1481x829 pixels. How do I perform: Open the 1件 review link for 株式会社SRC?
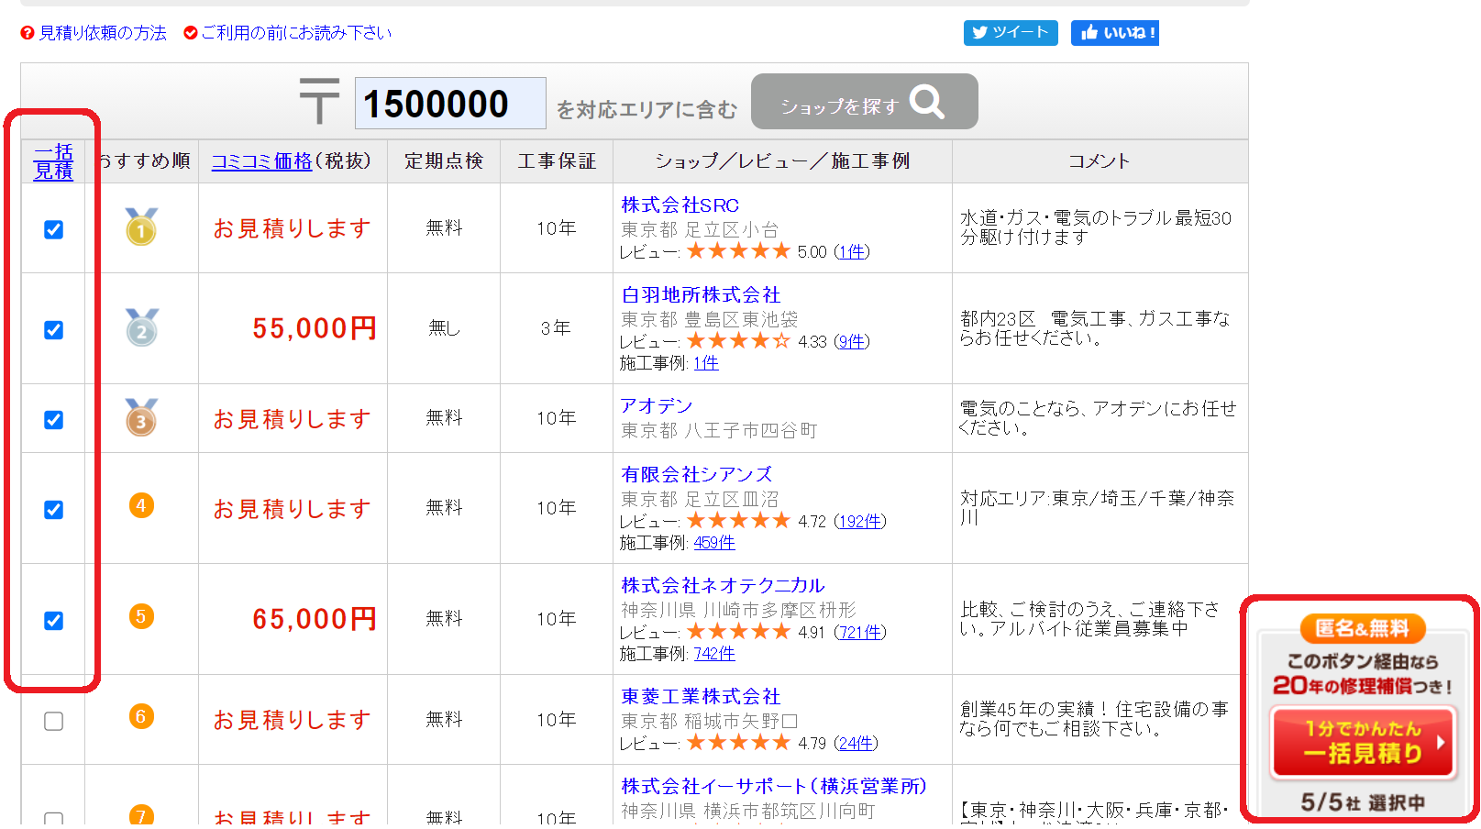click(x=852, y=251)
